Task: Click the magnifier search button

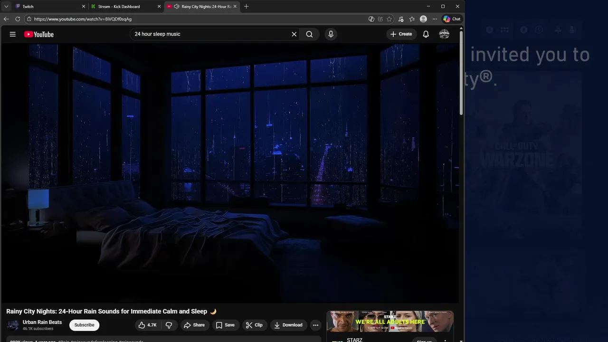Action: (309, 34)
